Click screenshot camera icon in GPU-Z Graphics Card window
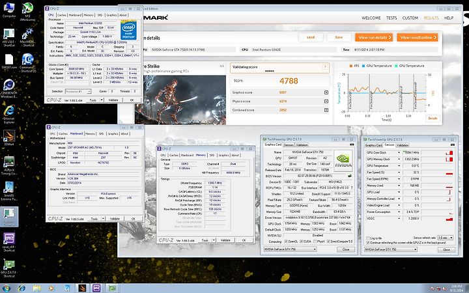The width and height of the screenshot is (469, 293). [x=352, y=145]
